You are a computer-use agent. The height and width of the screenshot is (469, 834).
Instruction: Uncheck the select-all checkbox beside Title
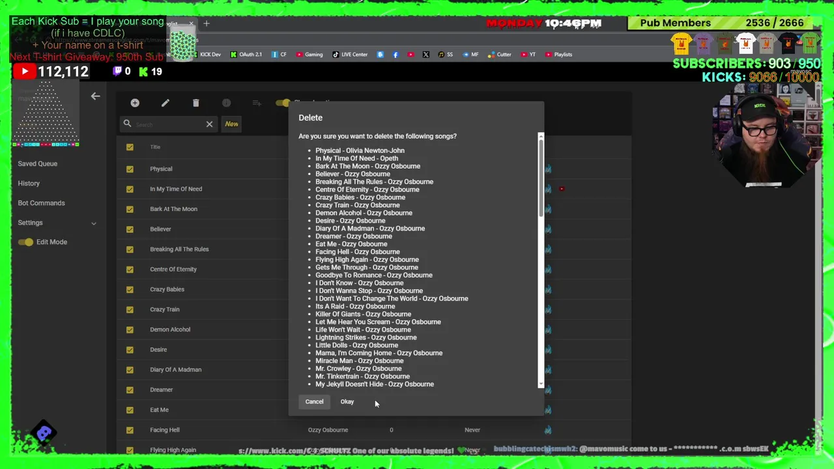click(130, 147)
